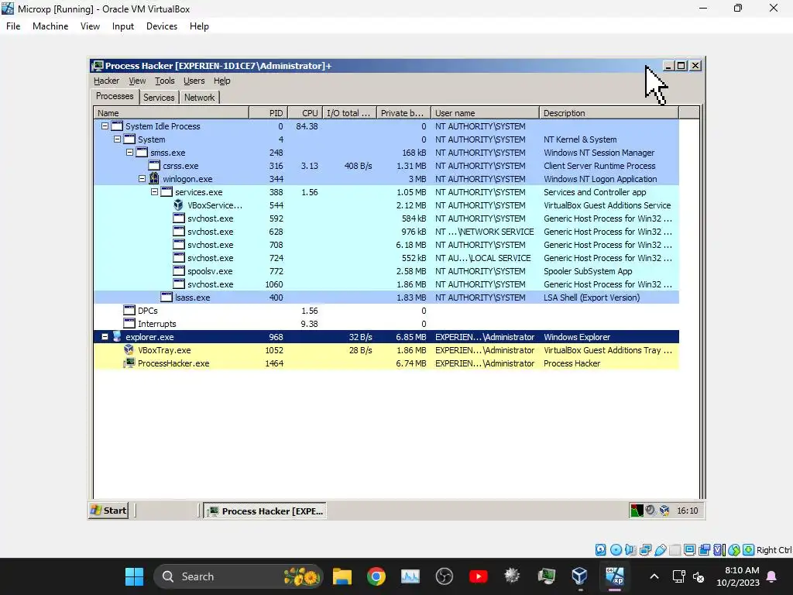Select the Processes tab
Viewport: 793px width, 595px height.
coord(115,96)
